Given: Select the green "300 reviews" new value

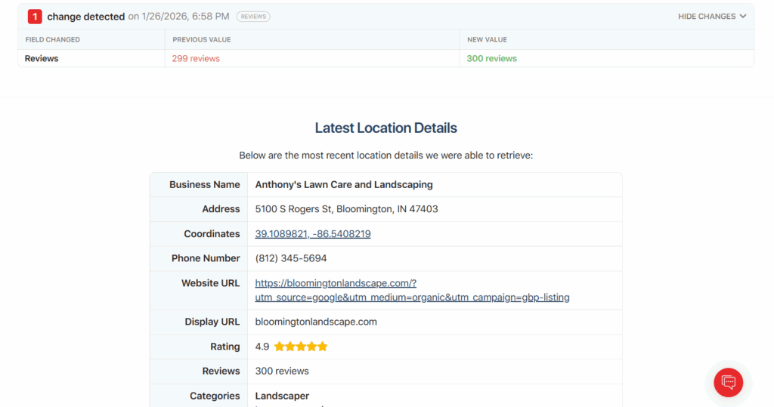Looking at the screenshot, I should click(x=491, y=59).
